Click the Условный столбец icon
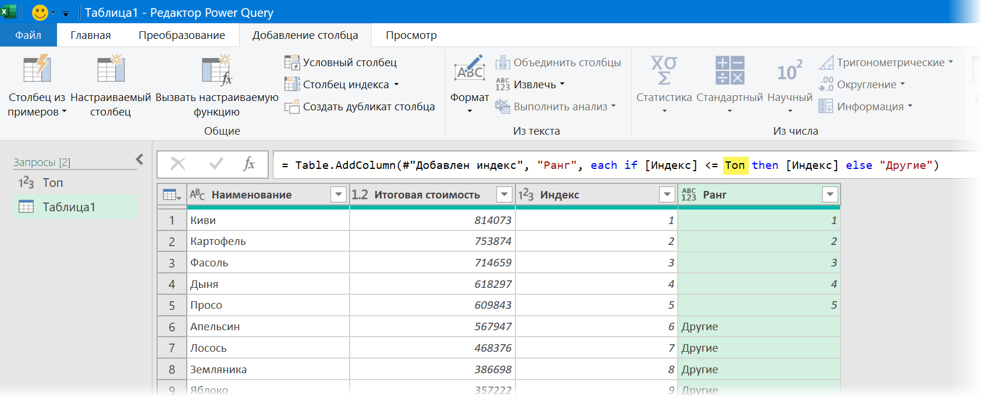The image size is (982, 397). click(x=291, y=62)
